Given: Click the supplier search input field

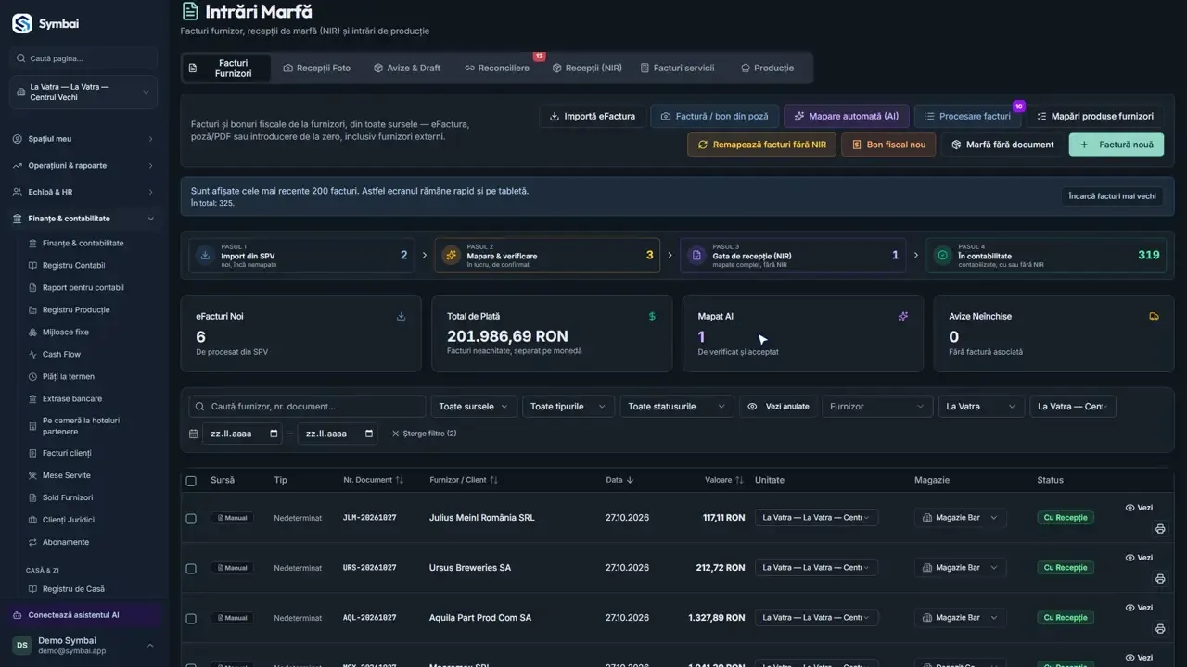Looking at the screenshot, I should (x=307, y=407).
